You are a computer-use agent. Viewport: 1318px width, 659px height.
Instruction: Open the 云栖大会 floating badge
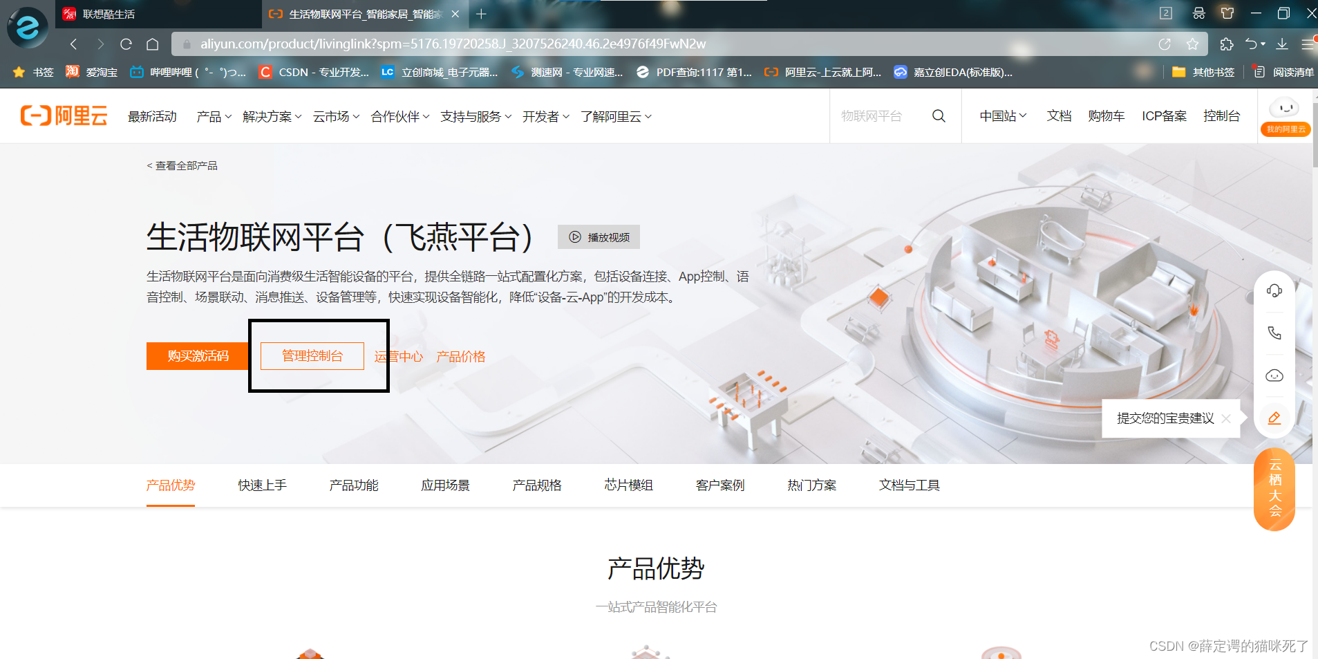coord(1274,489)
